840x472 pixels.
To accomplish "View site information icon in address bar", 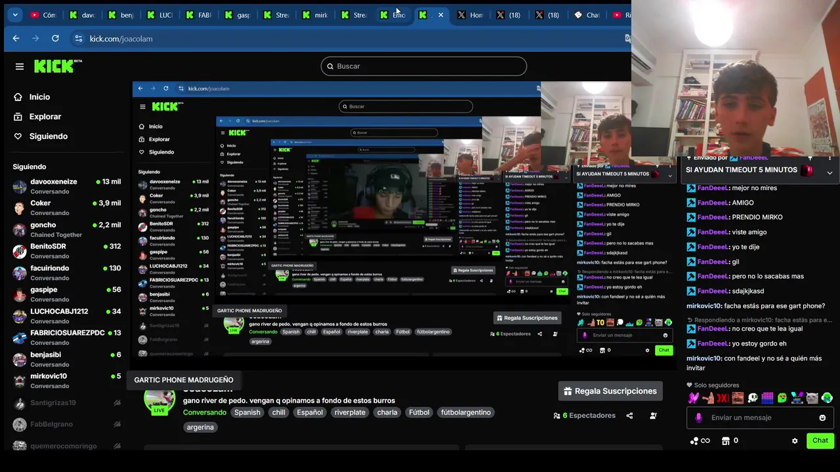I will (78, 39).
